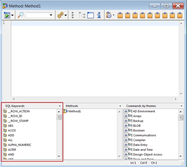Select Method1 in the Methods list
Viewport: 187px width, 167px height.
pyautogui.click(x=74, y=111)
